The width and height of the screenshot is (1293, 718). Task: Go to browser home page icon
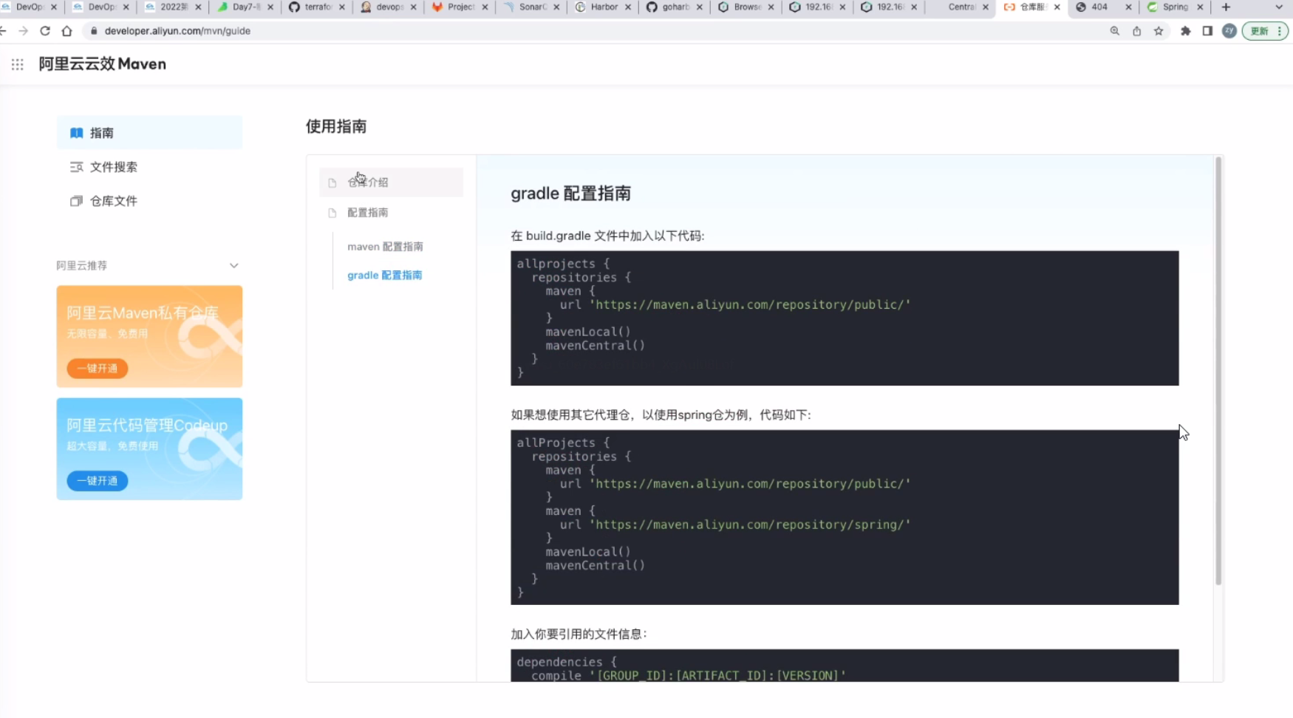pyautogui.click(x=66, y=31)
